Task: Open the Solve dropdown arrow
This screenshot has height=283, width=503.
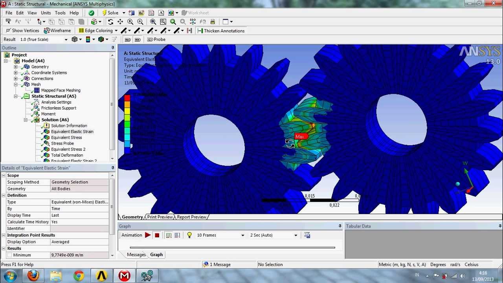Action: click(x=123, y=13)
